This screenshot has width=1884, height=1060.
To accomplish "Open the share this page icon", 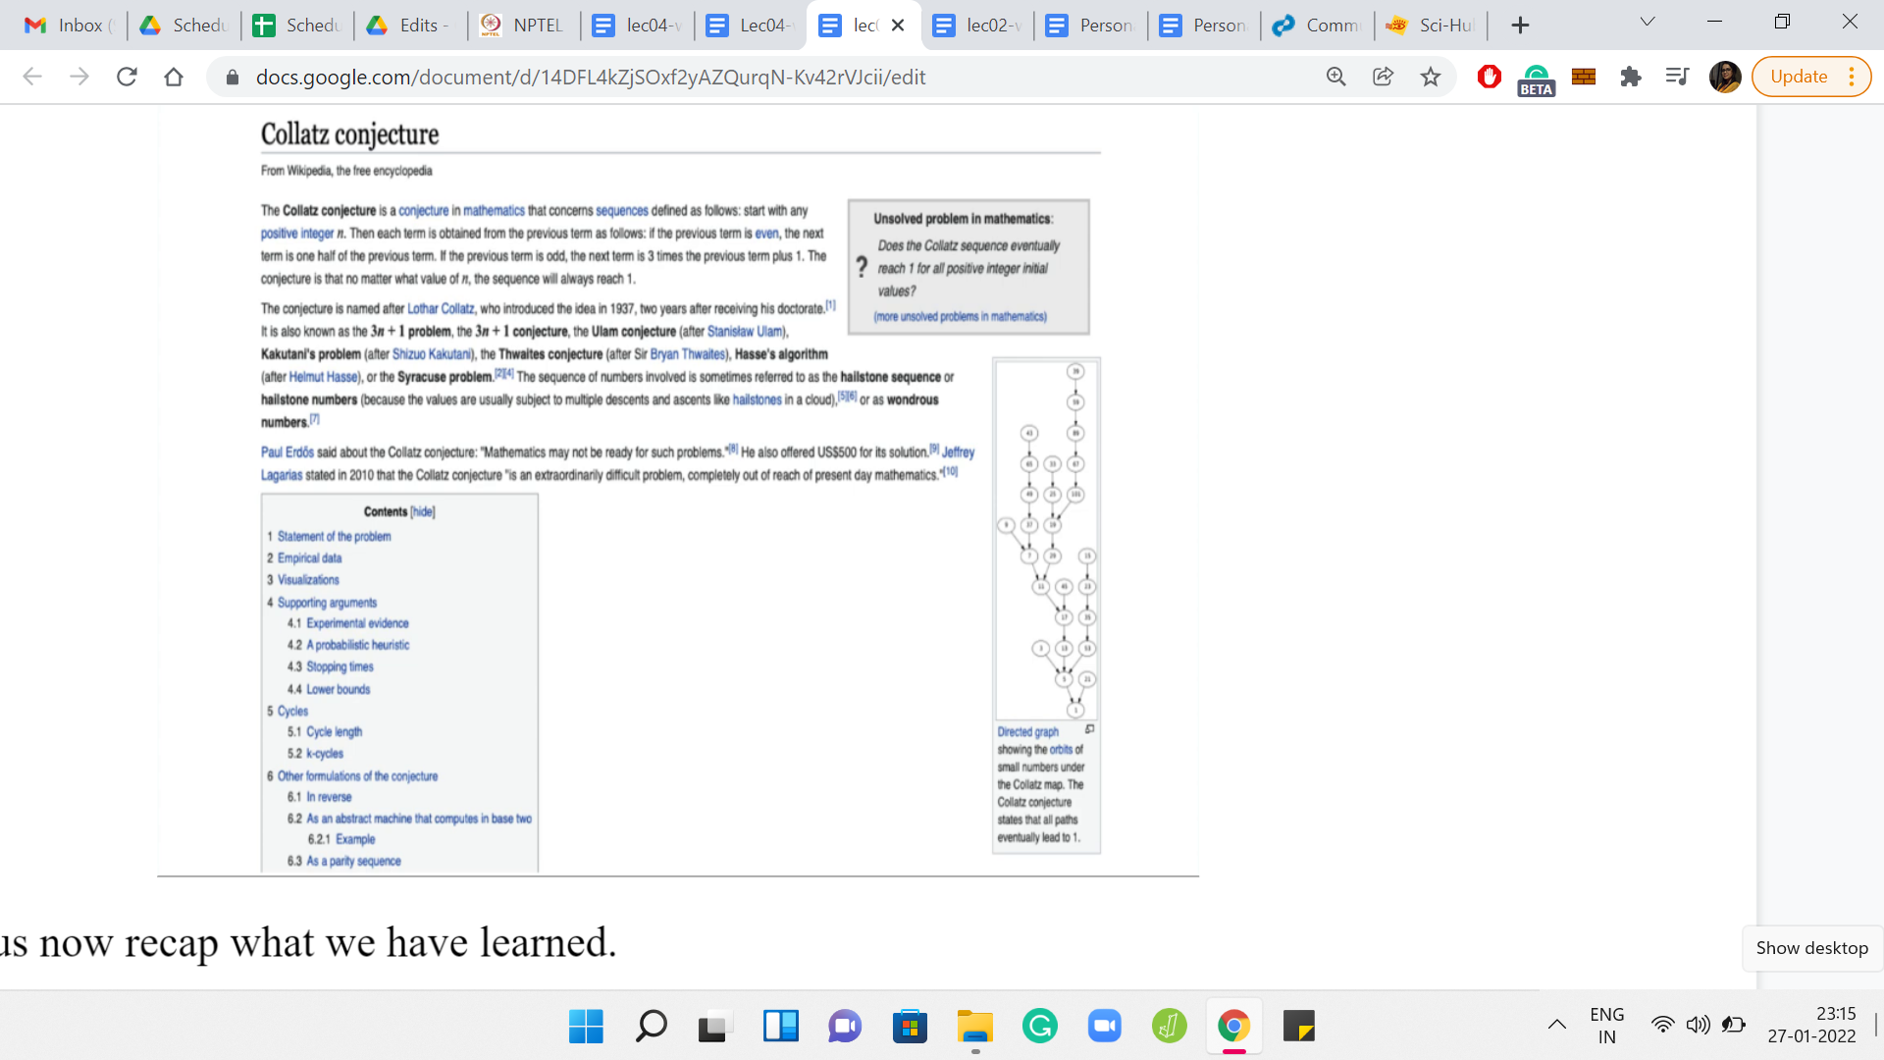I will [1383, 77].
